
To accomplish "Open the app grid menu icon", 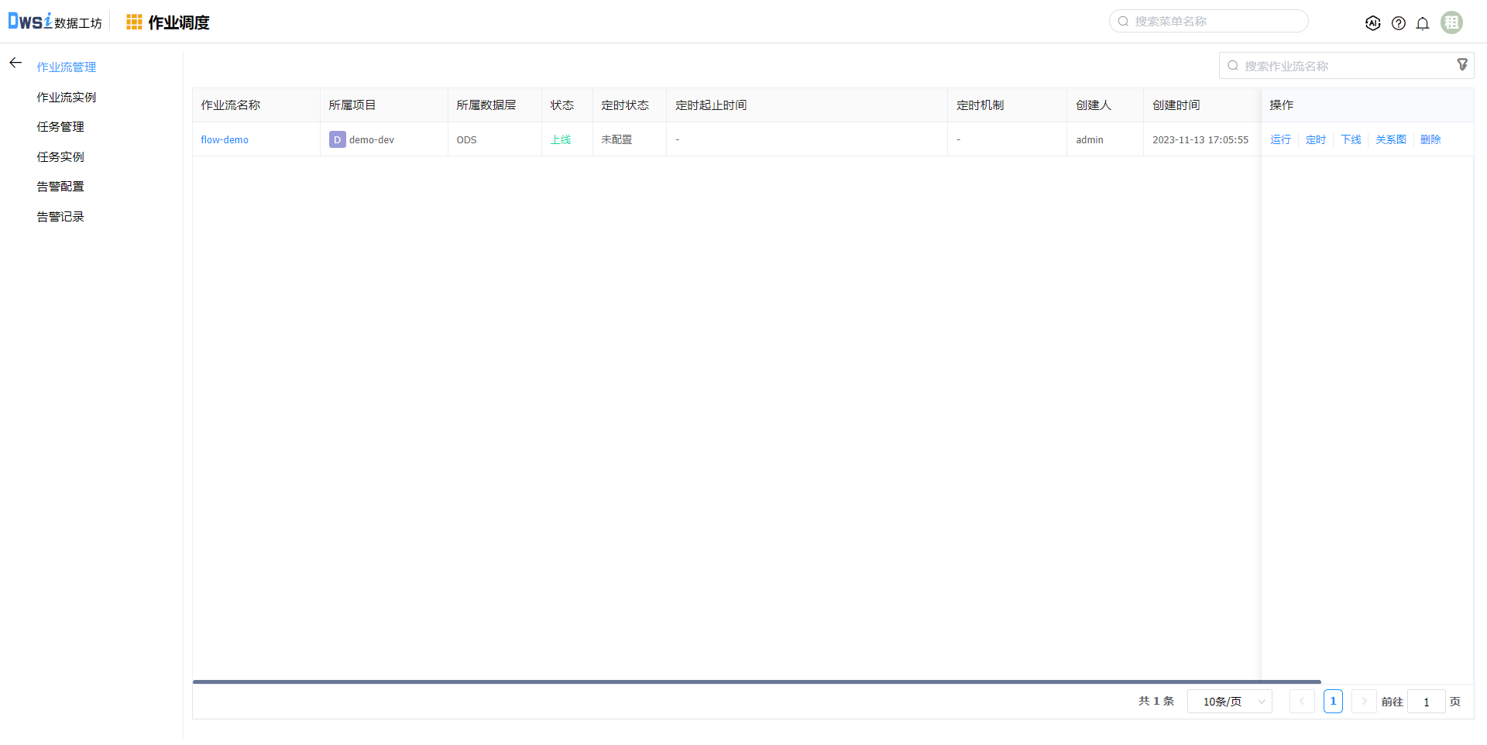I will [x=134, y=22].
